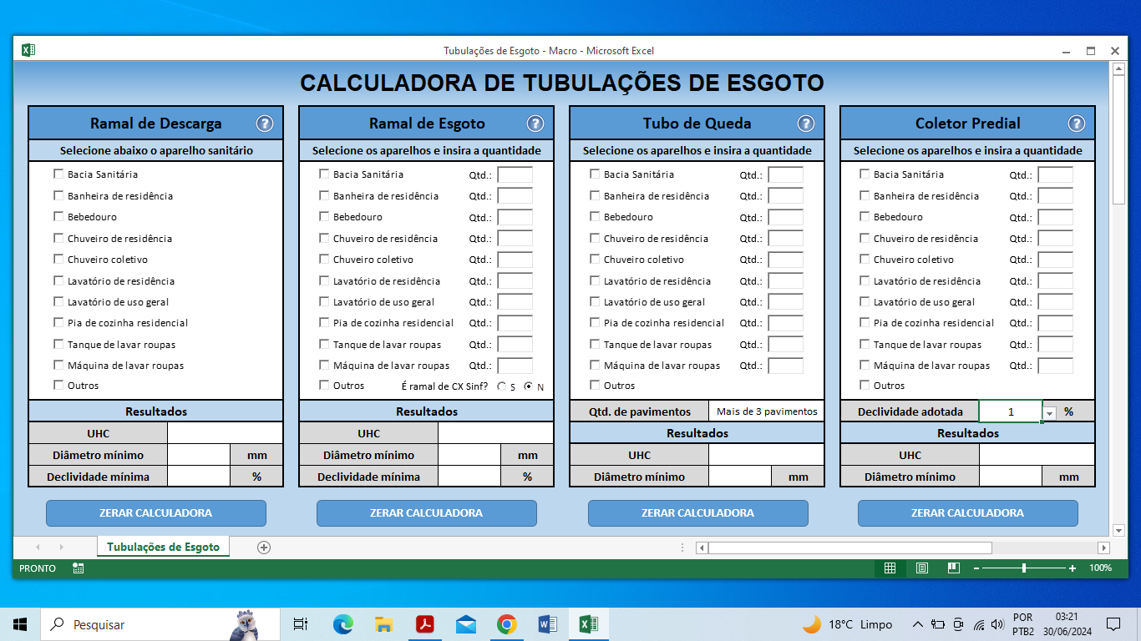Switch to Page Layout view in status bar
This screenshot has height=641, width=1141.
(921, 568)
